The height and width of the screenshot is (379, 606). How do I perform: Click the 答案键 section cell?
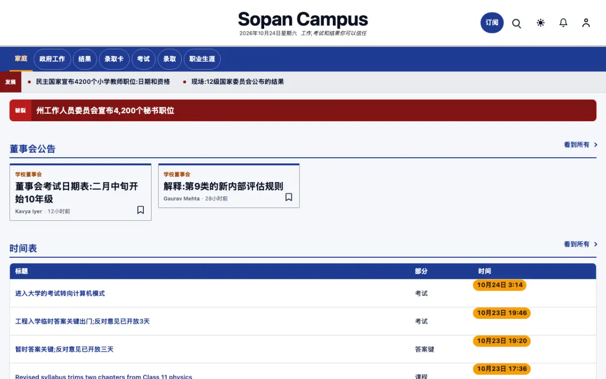coord(425,349)
